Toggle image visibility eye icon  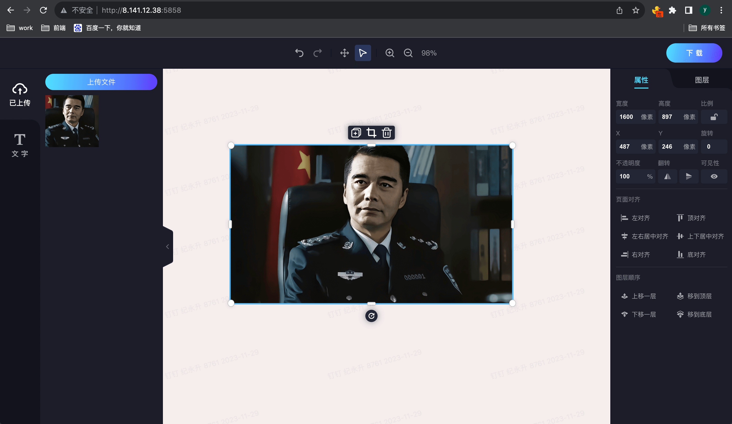pyautogui.click(x=714, y=176)
